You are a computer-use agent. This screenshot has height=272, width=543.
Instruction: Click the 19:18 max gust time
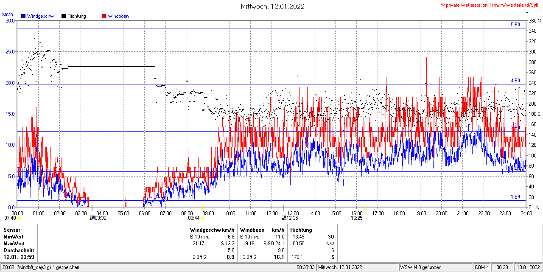(248, 244)
